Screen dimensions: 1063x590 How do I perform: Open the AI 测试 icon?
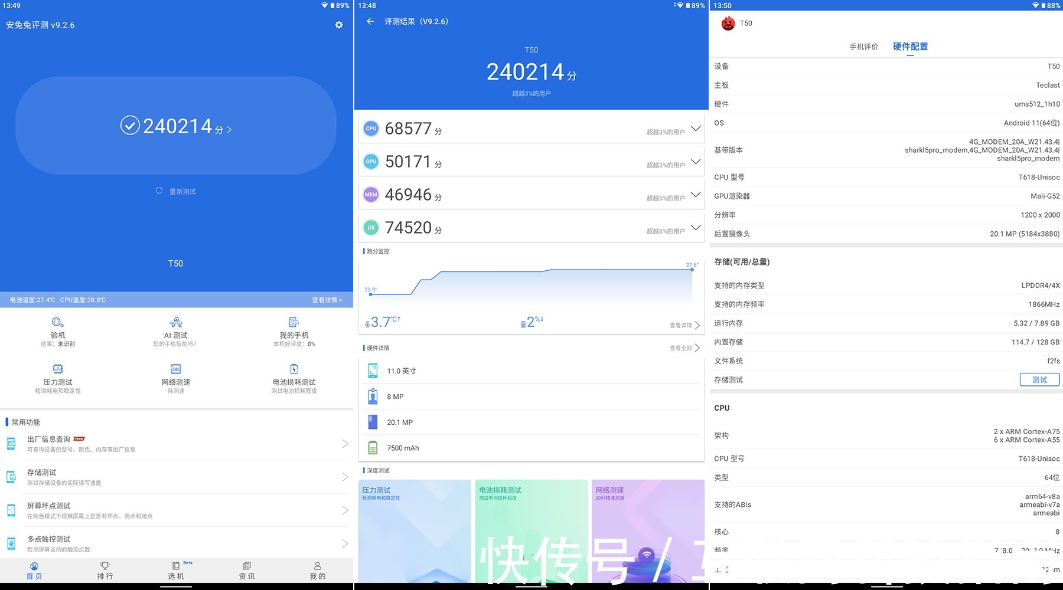coord(176,322)
